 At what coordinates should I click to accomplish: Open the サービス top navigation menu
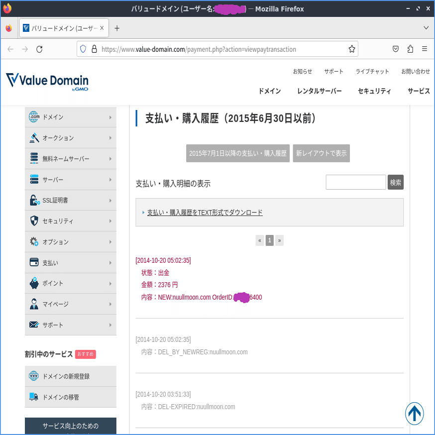click(x=419, y=91)
